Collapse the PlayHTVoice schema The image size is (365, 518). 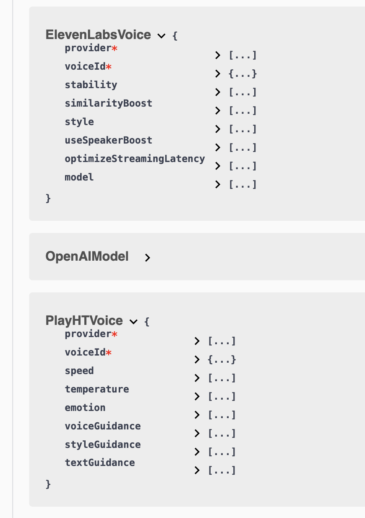click(133, 322)
